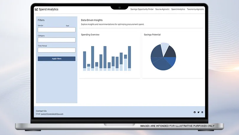239x135 pixels.
Task: Open the Time Period filter field
Action: tap(56, 50)
